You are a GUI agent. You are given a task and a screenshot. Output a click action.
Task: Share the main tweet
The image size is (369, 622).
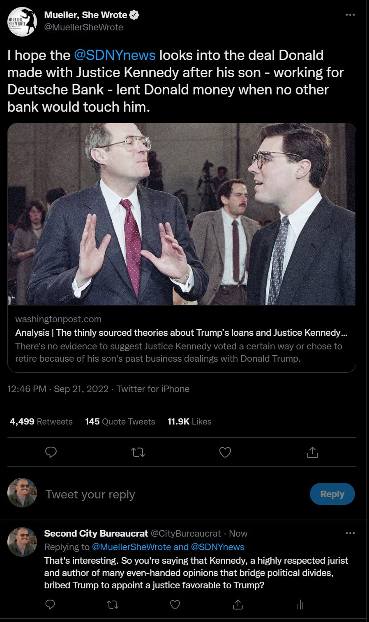coord(312,452)
